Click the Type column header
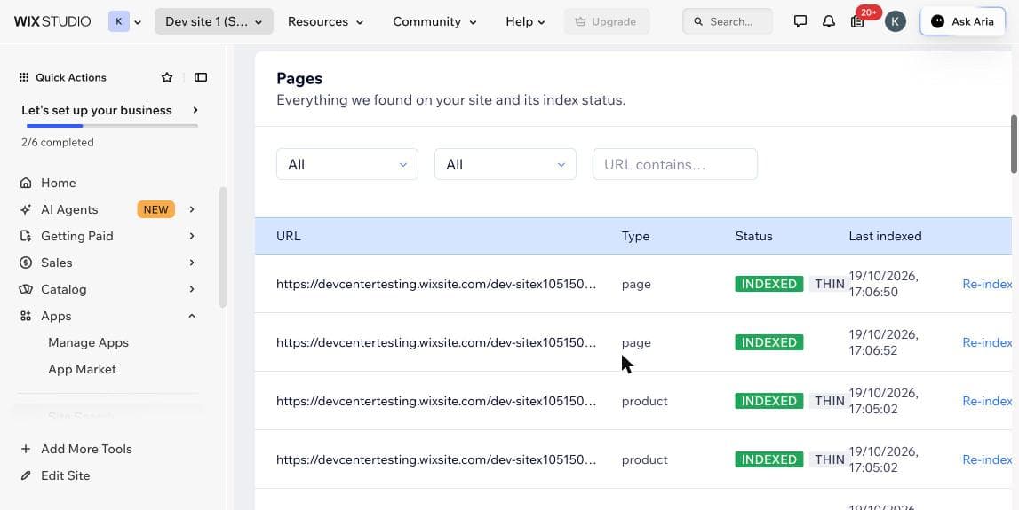The image size is (1019, 510). pyautogui.click(x=635, y=236)
